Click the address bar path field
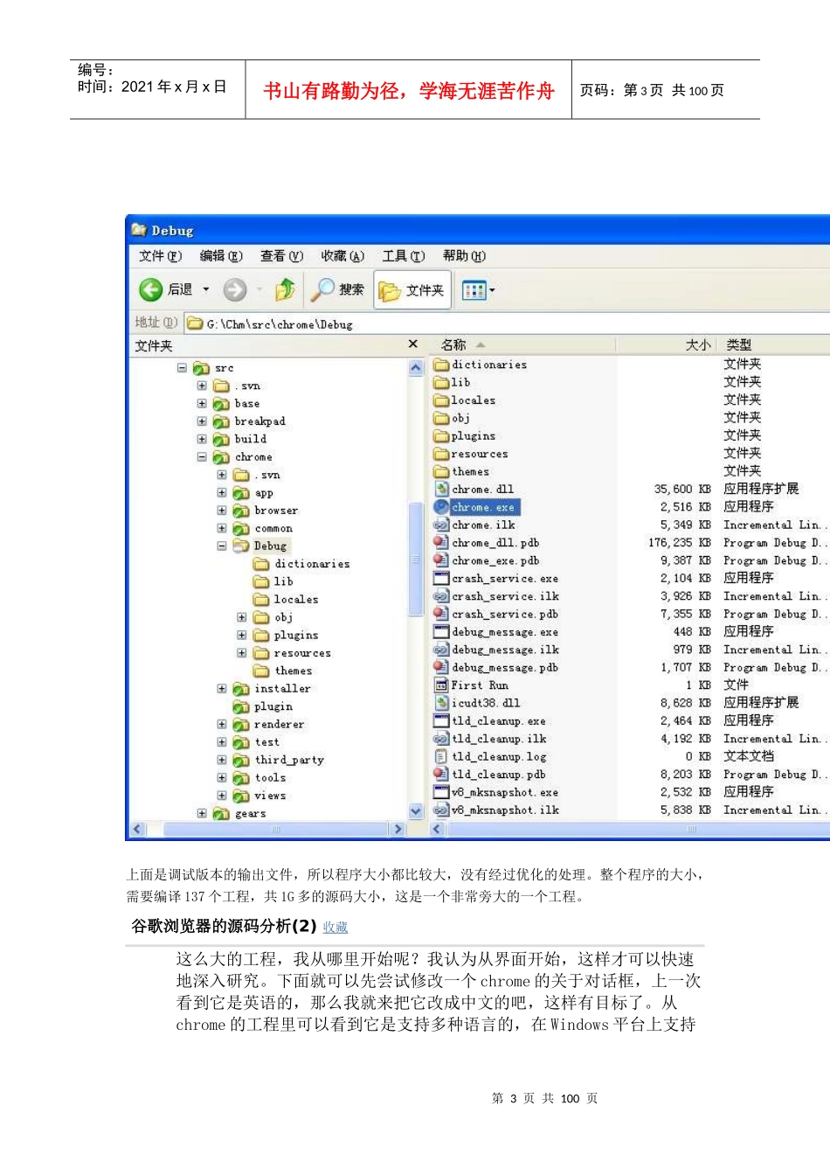 (x=507, y=324)
